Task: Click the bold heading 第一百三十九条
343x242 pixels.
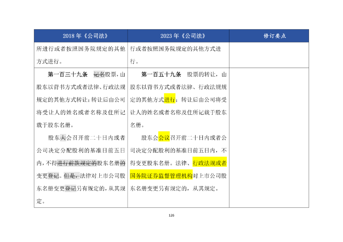Action: click(68, 74)
